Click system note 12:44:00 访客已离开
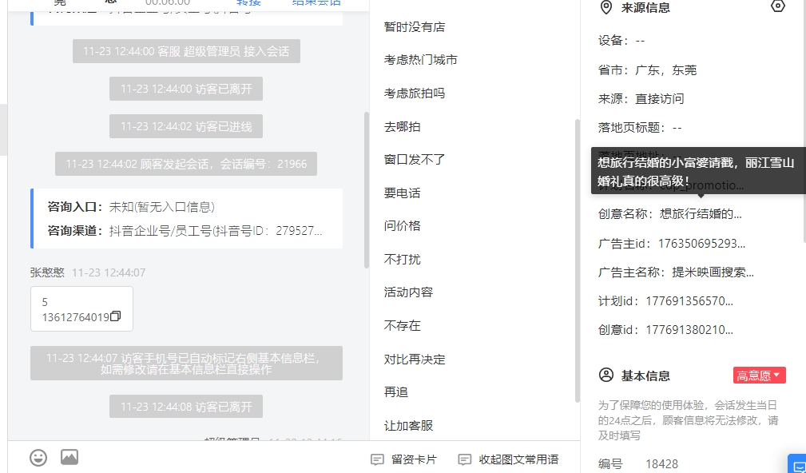The height and width of the screenshot is (473, 806). (x=186, y=89)
